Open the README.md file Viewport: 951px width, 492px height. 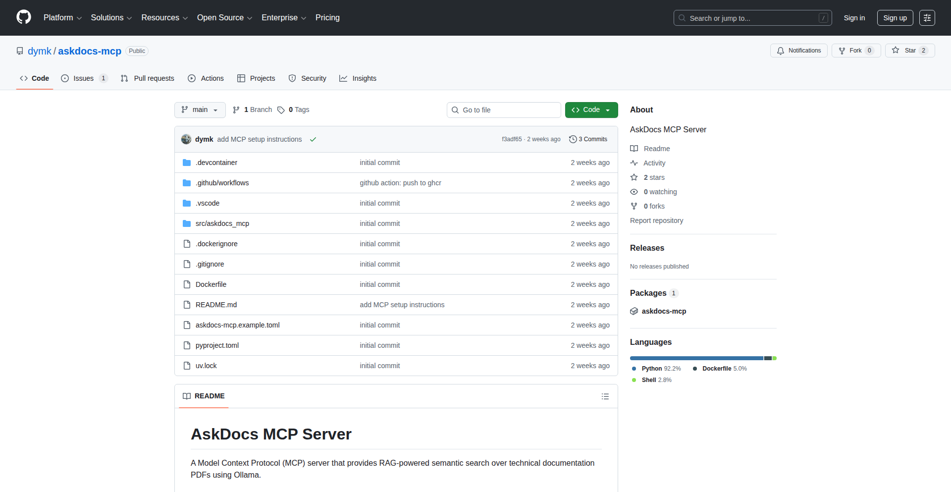pyautogui.click(x=216, y=305)
